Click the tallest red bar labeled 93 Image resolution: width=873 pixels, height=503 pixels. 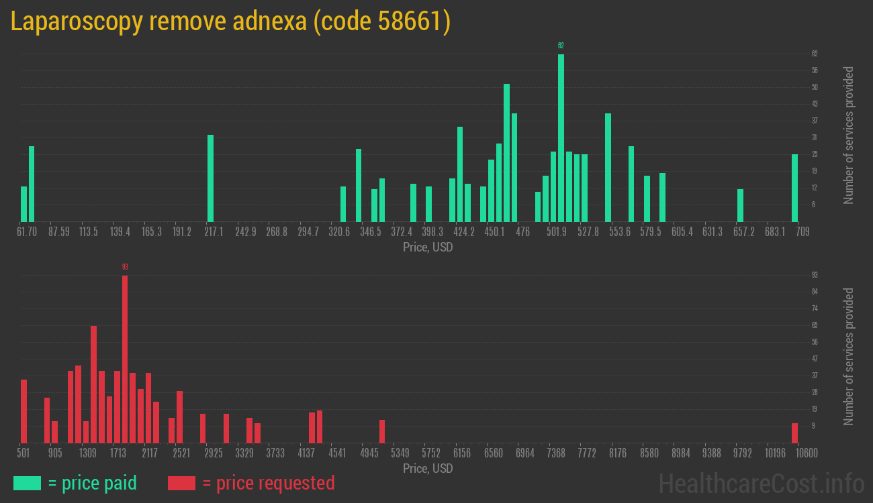coord(125,359)
